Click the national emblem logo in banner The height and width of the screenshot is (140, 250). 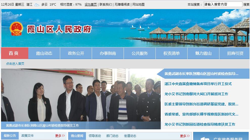[16, 29]
